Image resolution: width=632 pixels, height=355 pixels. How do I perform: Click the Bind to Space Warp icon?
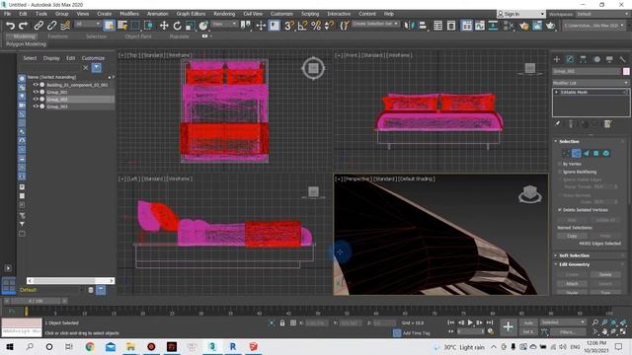(65, 26)
